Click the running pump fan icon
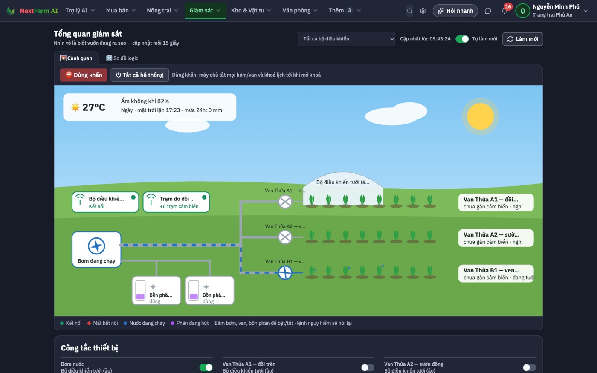This screenshot has width=597, height=373. (96, 246)
